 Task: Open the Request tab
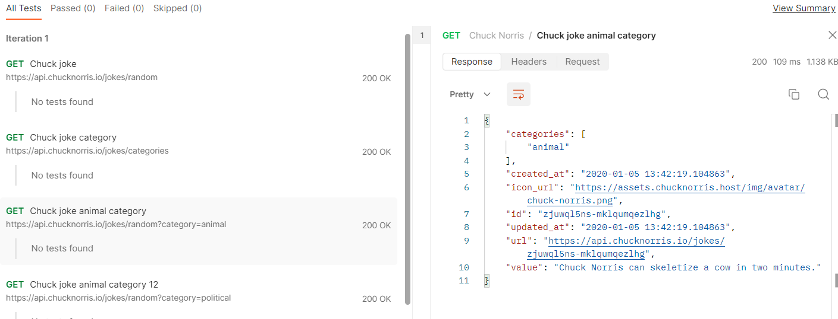(x=582, y=62)
